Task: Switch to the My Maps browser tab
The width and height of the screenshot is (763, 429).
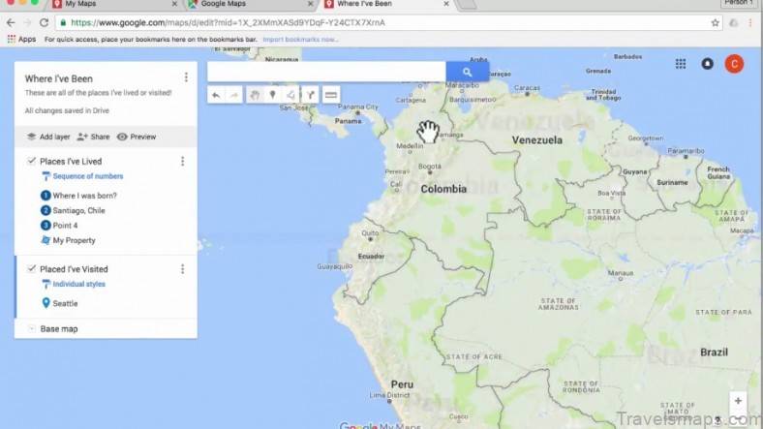Action: (87, 5)
